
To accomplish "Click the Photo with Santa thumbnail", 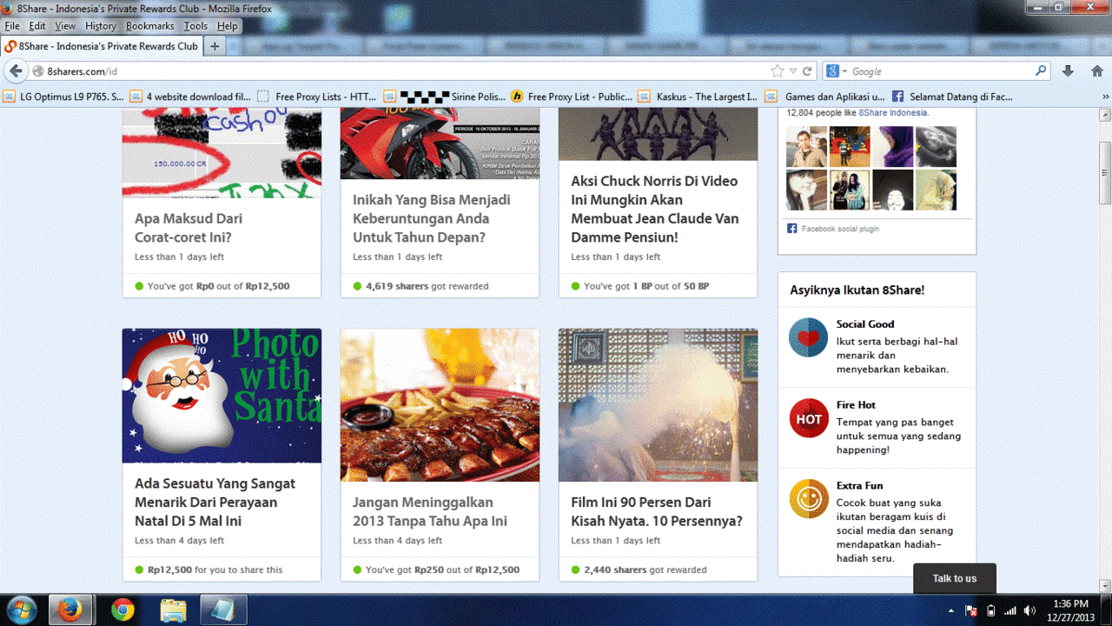I will point(222,396).
